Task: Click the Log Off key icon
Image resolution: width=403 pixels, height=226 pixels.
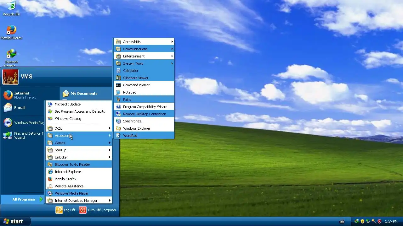Action: pyautogui.click(x=59, y=210)
